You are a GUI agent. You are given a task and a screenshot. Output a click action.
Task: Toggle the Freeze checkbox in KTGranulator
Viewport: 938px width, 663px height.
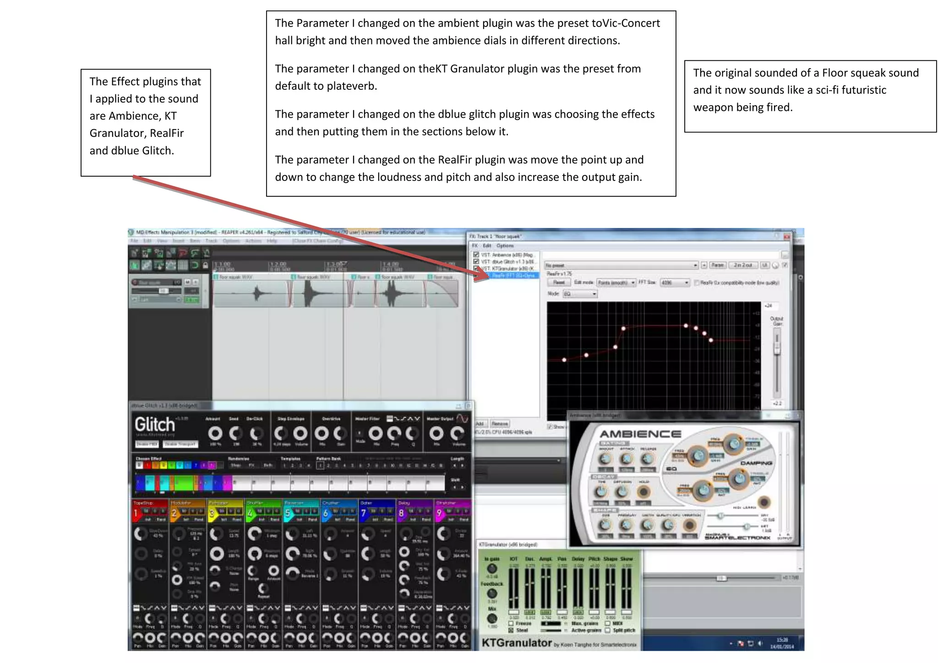(511, 624)
